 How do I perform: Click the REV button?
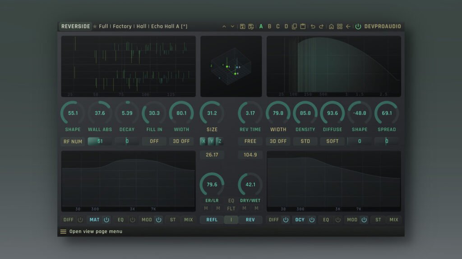point(250,219)
